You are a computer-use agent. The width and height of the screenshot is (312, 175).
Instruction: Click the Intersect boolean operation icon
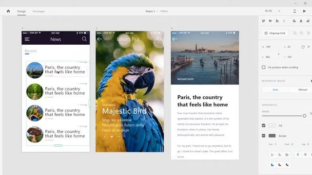(309, 33)
